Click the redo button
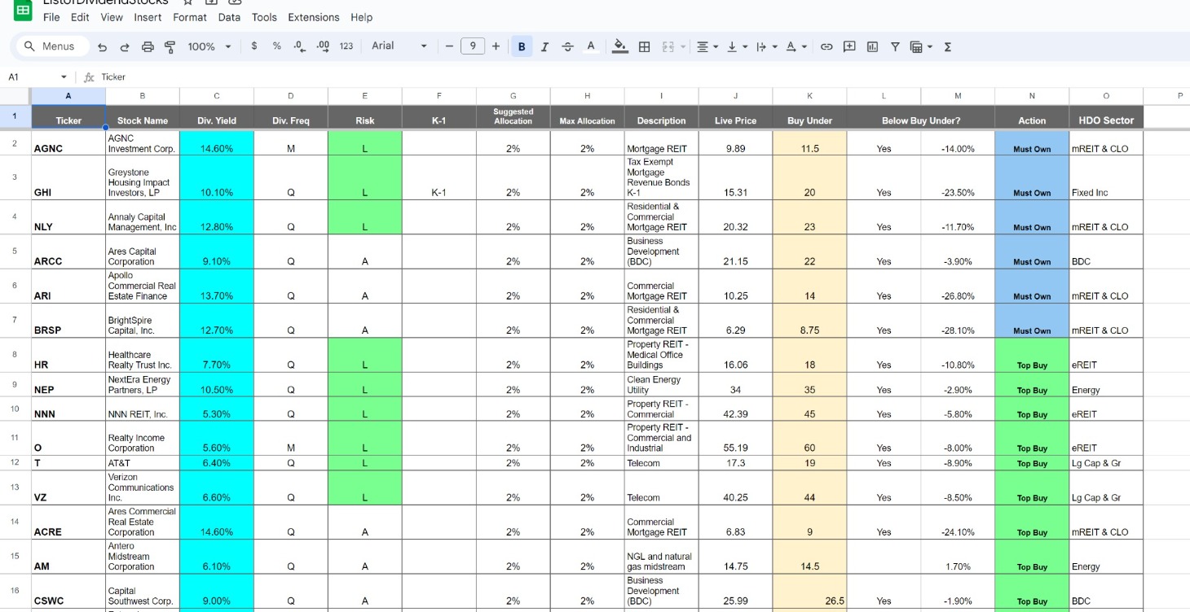 point(124,46)
